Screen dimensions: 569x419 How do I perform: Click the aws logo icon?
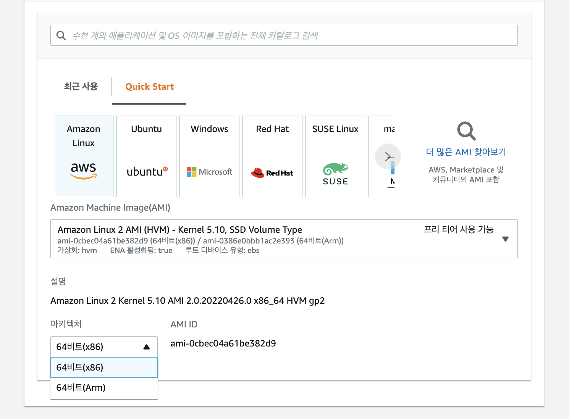(84, 170)
